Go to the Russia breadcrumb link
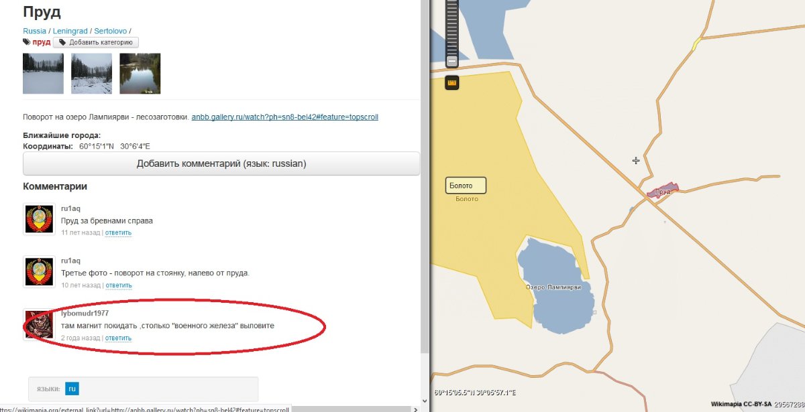 [35, 31]
